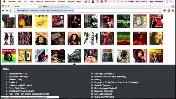The width and height of the screenshot is (176, 99).
Task: Open the Chrome hamburger menu
Action: coord(173,10)
